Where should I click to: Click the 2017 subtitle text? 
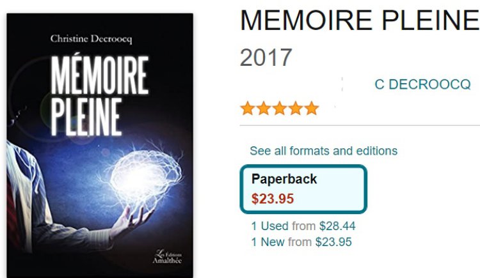pos(266,57)
